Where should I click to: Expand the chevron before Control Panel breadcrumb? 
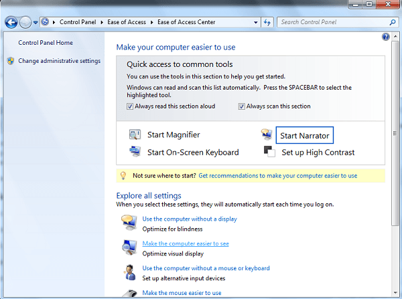click(54, 22)
